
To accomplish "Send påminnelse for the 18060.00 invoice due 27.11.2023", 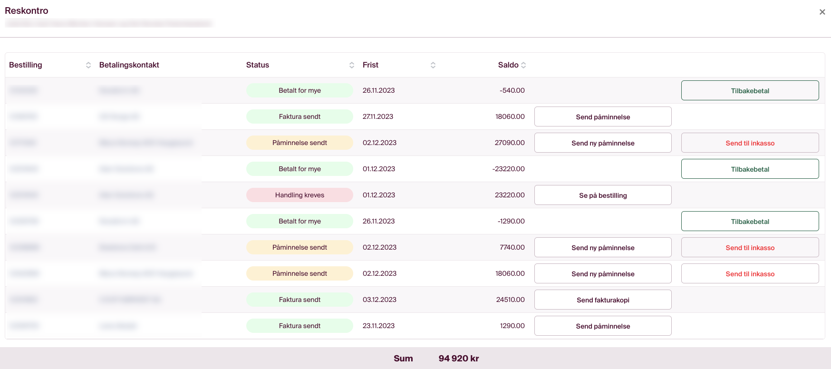I will click(x=603, y=117).
